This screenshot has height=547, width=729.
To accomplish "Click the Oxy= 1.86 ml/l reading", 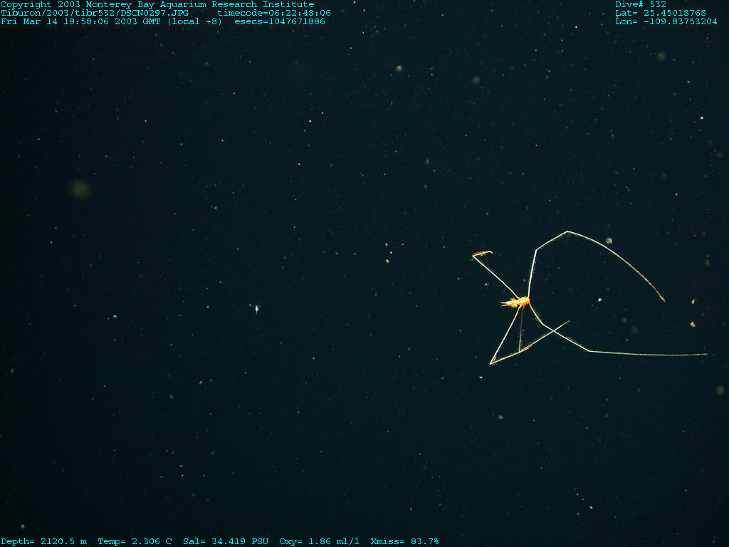I will (x=319, y=541).
